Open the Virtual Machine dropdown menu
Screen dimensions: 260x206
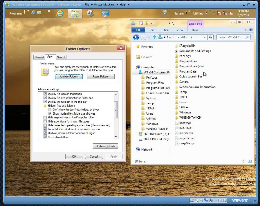[106, 5]
